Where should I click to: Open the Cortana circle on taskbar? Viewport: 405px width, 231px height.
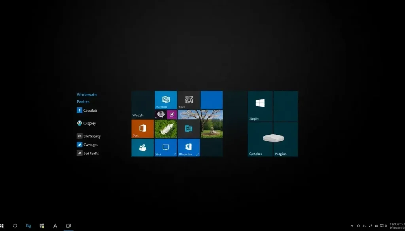pyautogui.click(x=15, y=226)
